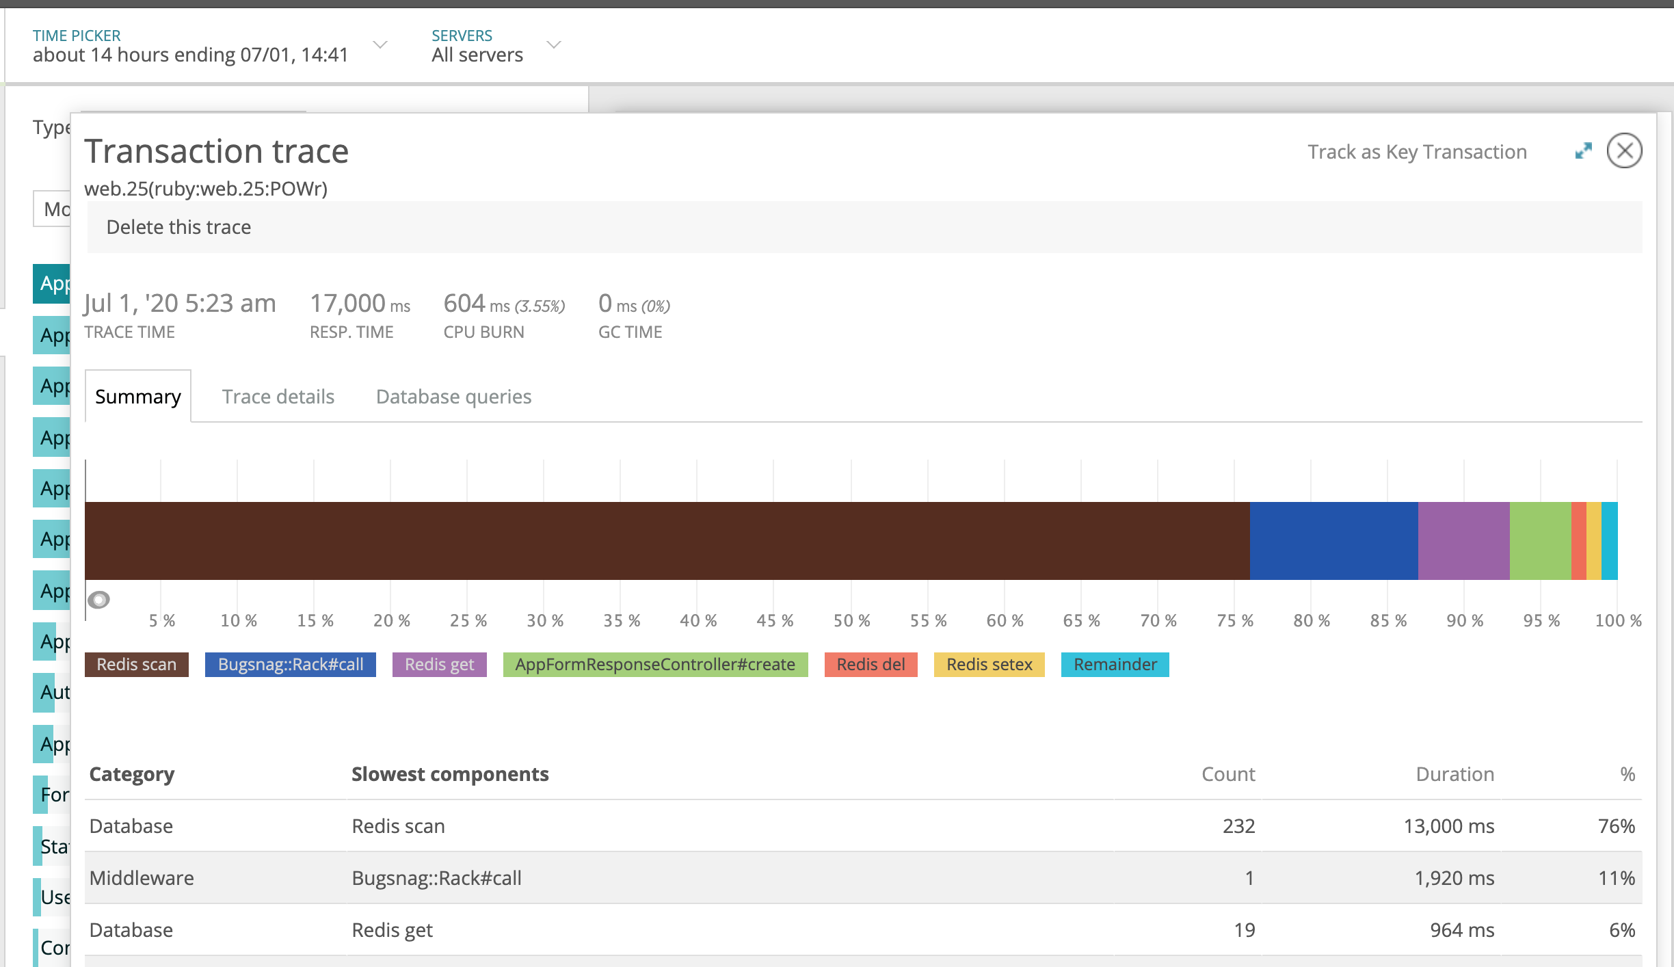Toggle the Remainder legend item
The height and width of the screenshot is (967, 1674).
point(1115,664)
